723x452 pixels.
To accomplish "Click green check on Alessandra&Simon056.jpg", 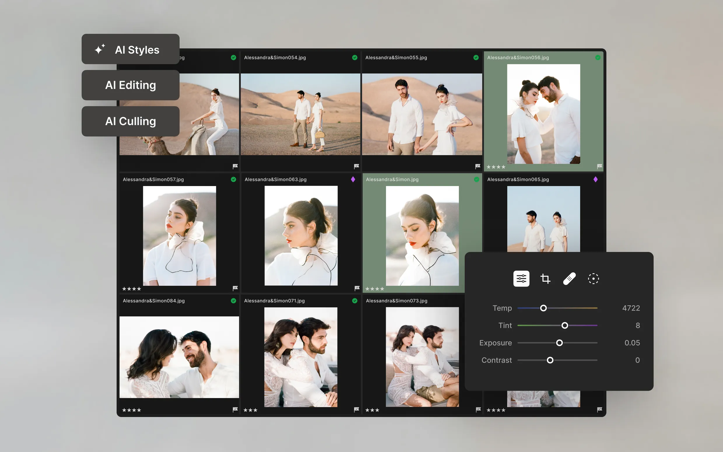I will (598, 57).
